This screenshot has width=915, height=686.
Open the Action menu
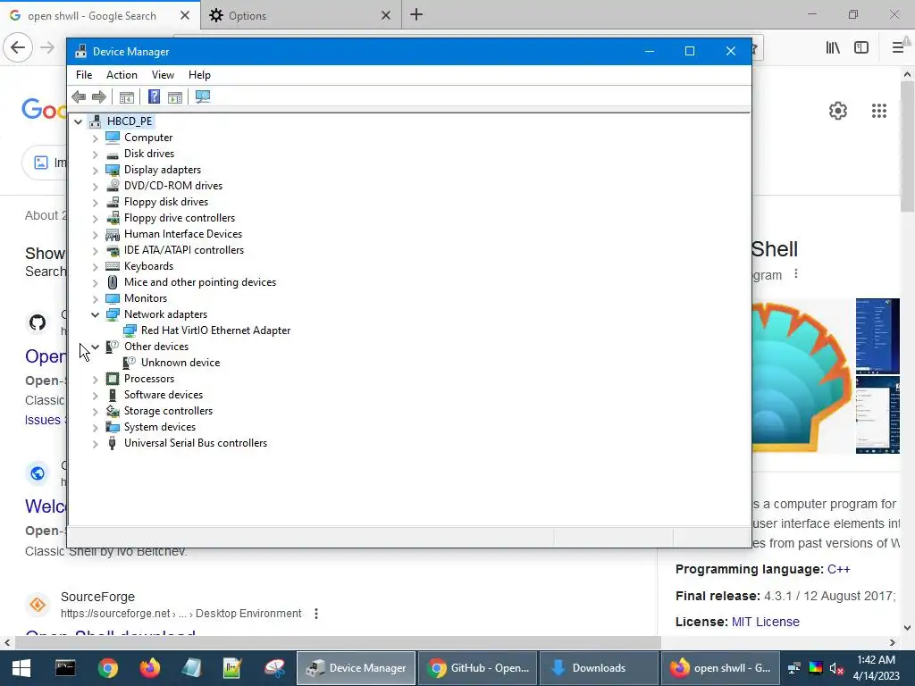coord(122,75)
